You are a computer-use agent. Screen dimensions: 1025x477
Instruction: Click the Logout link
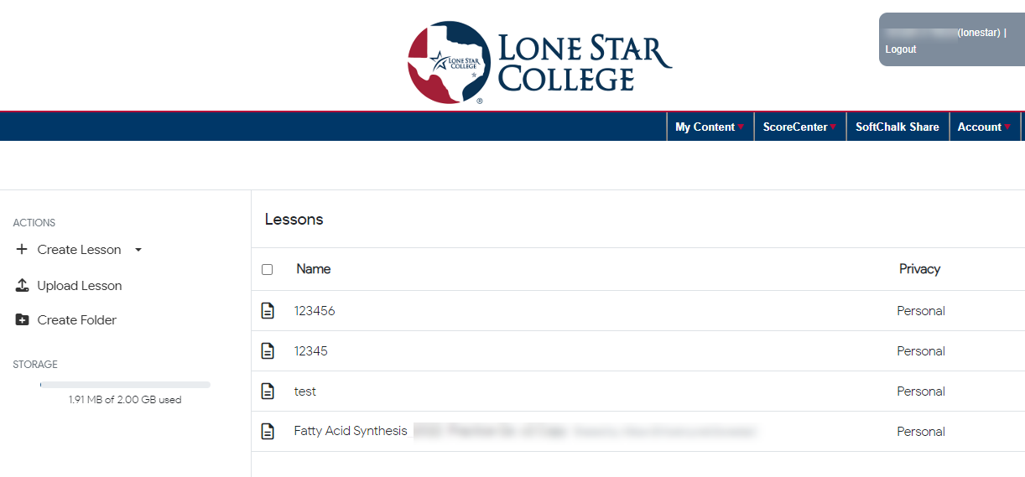pos(901,49)
